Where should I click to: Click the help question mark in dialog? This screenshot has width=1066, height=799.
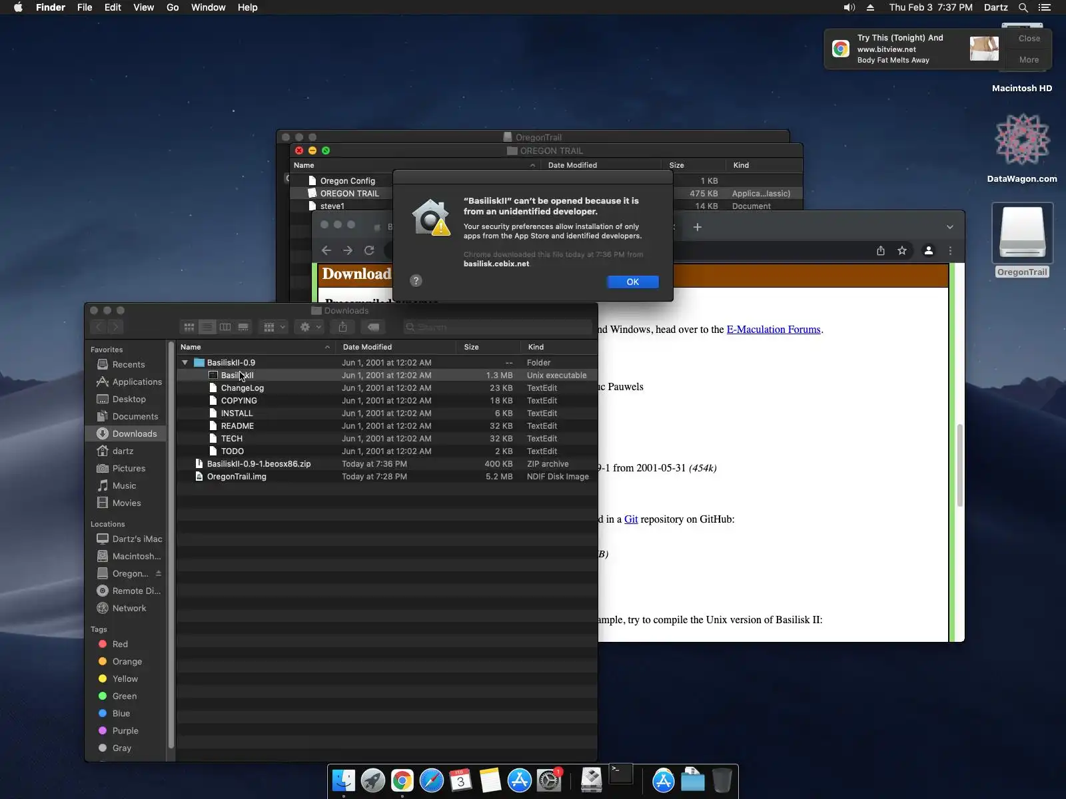coord(416,281)
